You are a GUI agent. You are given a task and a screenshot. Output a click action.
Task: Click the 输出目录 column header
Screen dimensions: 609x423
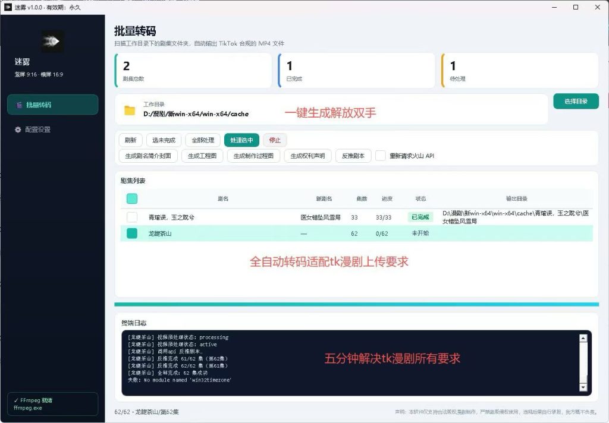[517, 198]
